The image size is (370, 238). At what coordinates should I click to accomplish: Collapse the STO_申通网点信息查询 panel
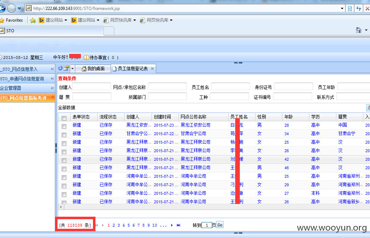(52, 78)
